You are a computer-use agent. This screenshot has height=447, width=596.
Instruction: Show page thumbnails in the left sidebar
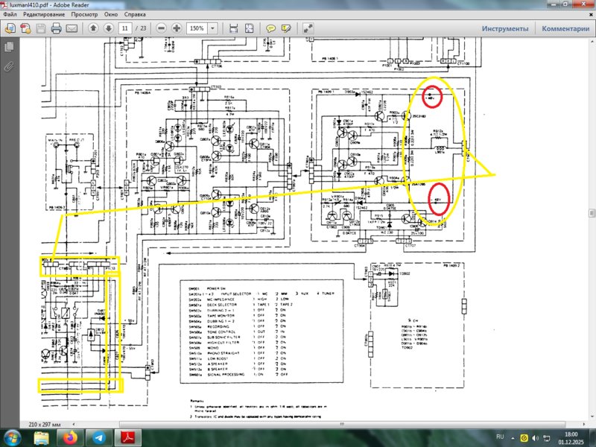[9, 47]
